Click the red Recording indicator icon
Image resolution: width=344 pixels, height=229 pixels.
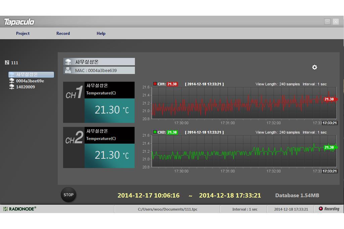pos(321,209)
